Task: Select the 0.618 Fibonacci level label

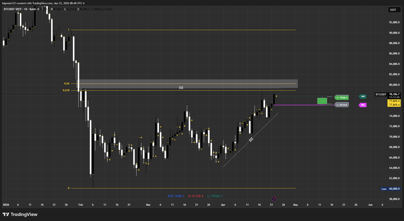Action: [66, 90]
